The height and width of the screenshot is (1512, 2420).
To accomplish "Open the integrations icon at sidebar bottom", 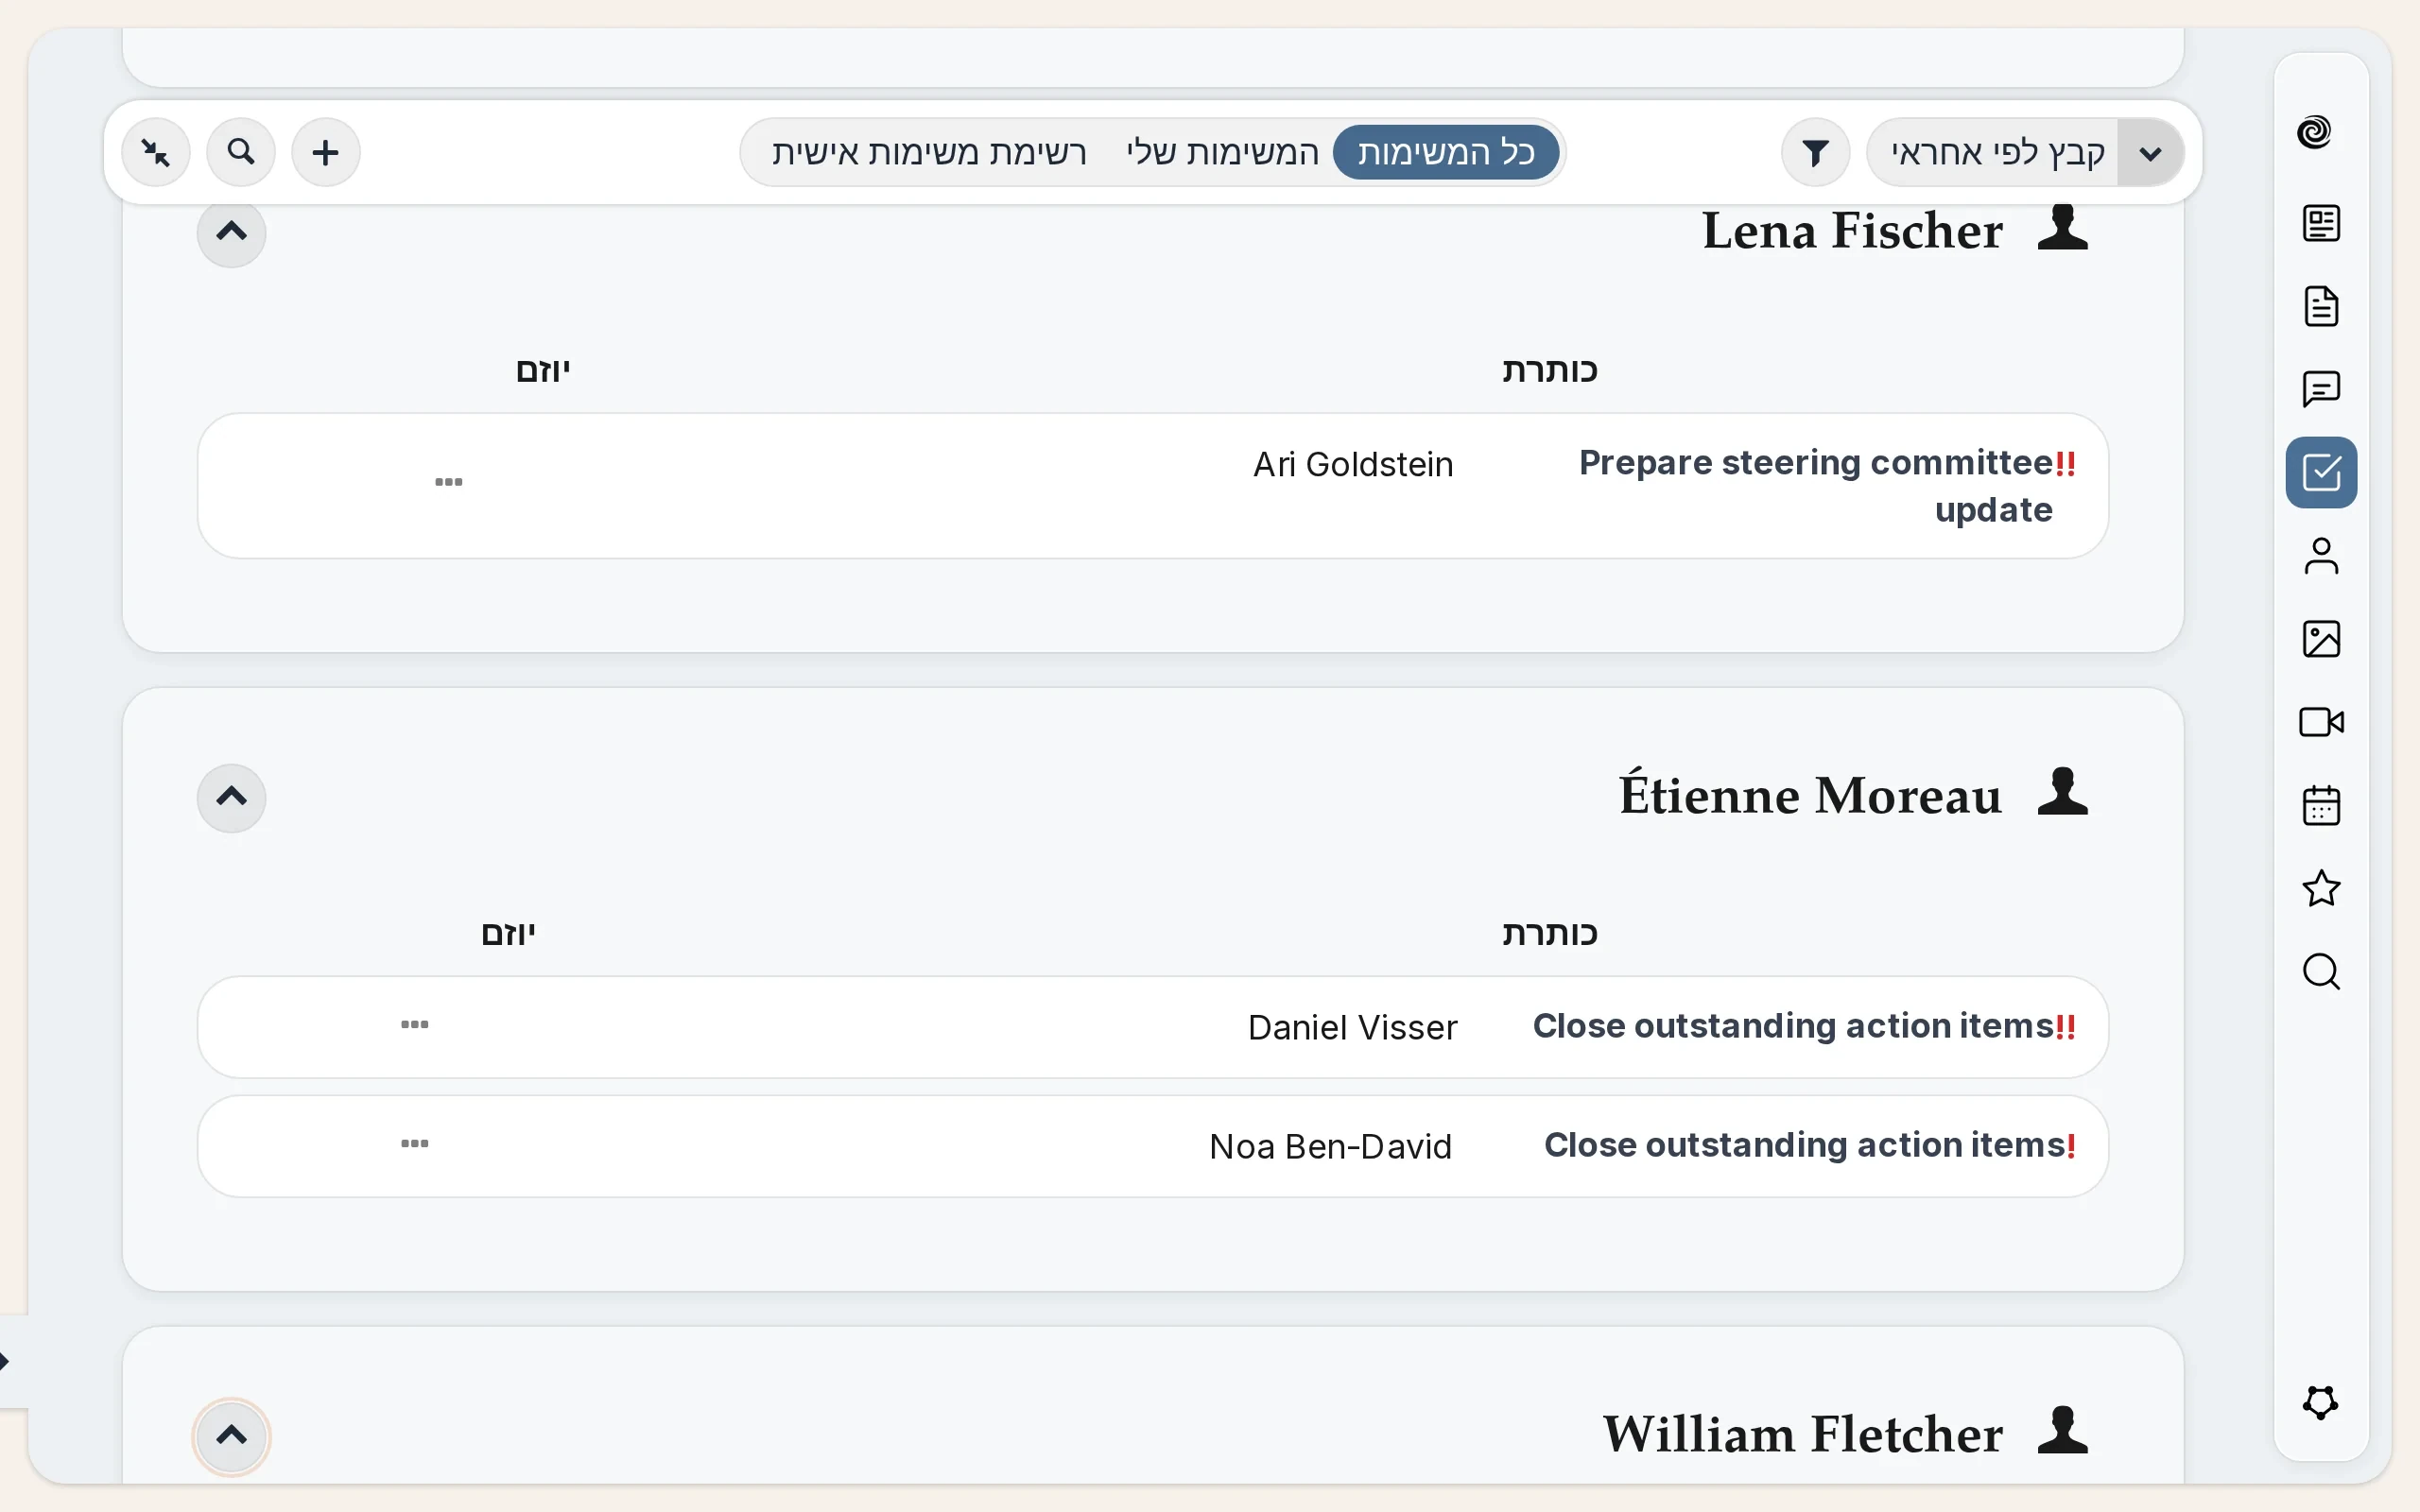I will [2320, 1402].
